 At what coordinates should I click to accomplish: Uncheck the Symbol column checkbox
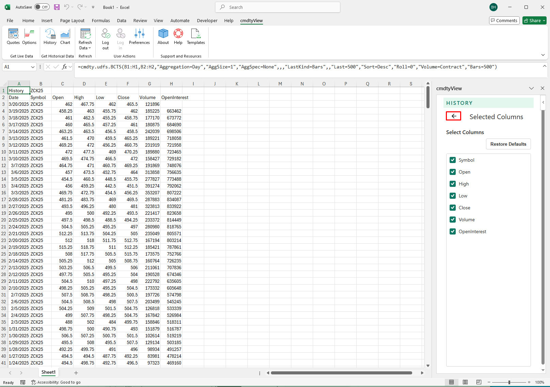click(453, 160)
